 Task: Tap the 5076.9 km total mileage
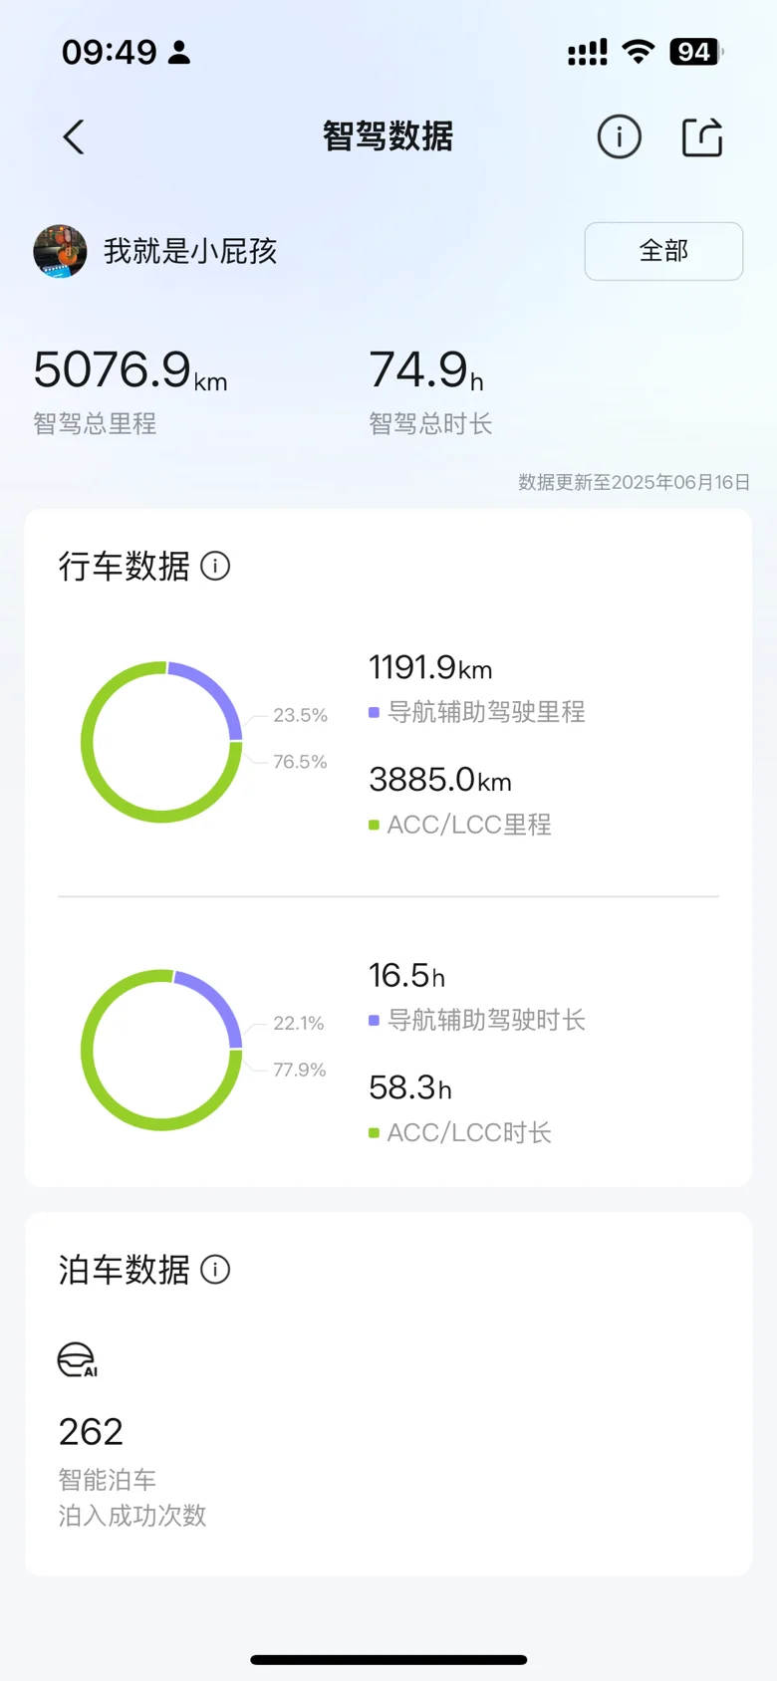click(129, 370)
